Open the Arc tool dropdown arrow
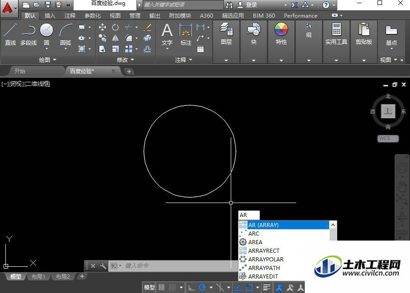410x293 pixels. [x=65, y=49]
